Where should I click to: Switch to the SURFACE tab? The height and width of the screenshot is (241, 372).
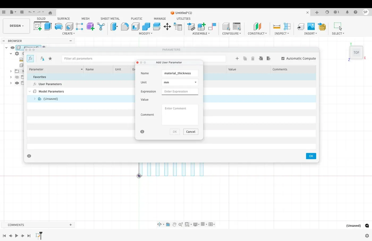64,19
